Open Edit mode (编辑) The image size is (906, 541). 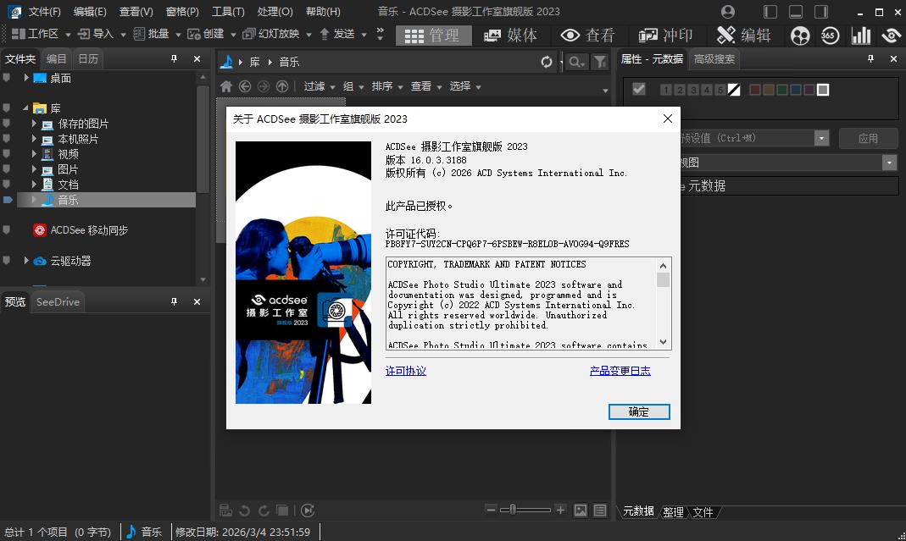point(743,35)
